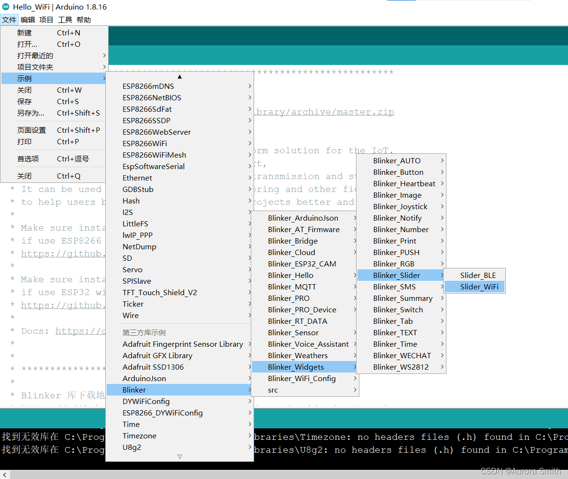Image resolution: width=568 pixels, height=479 pixels.
Task: Expand the 打开最近的 submenu
Action: point(54,56)
